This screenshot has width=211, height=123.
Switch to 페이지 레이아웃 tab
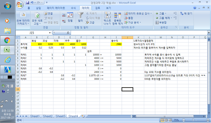(56, 8)
